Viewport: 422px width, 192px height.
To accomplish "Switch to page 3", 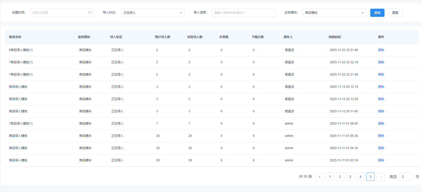I will click(x=350, y=177).
